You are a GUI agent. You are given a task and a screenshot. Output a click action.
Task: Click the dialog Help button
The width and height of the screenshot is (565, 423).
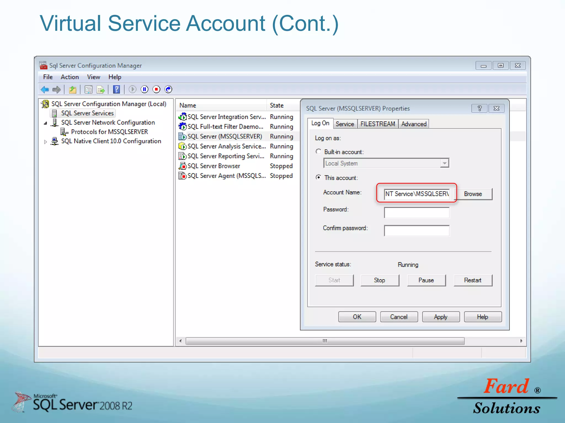pyautogui.click(x=483, y=317)
